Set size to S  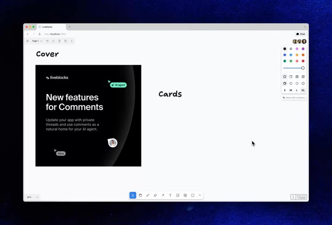[285, 90]
